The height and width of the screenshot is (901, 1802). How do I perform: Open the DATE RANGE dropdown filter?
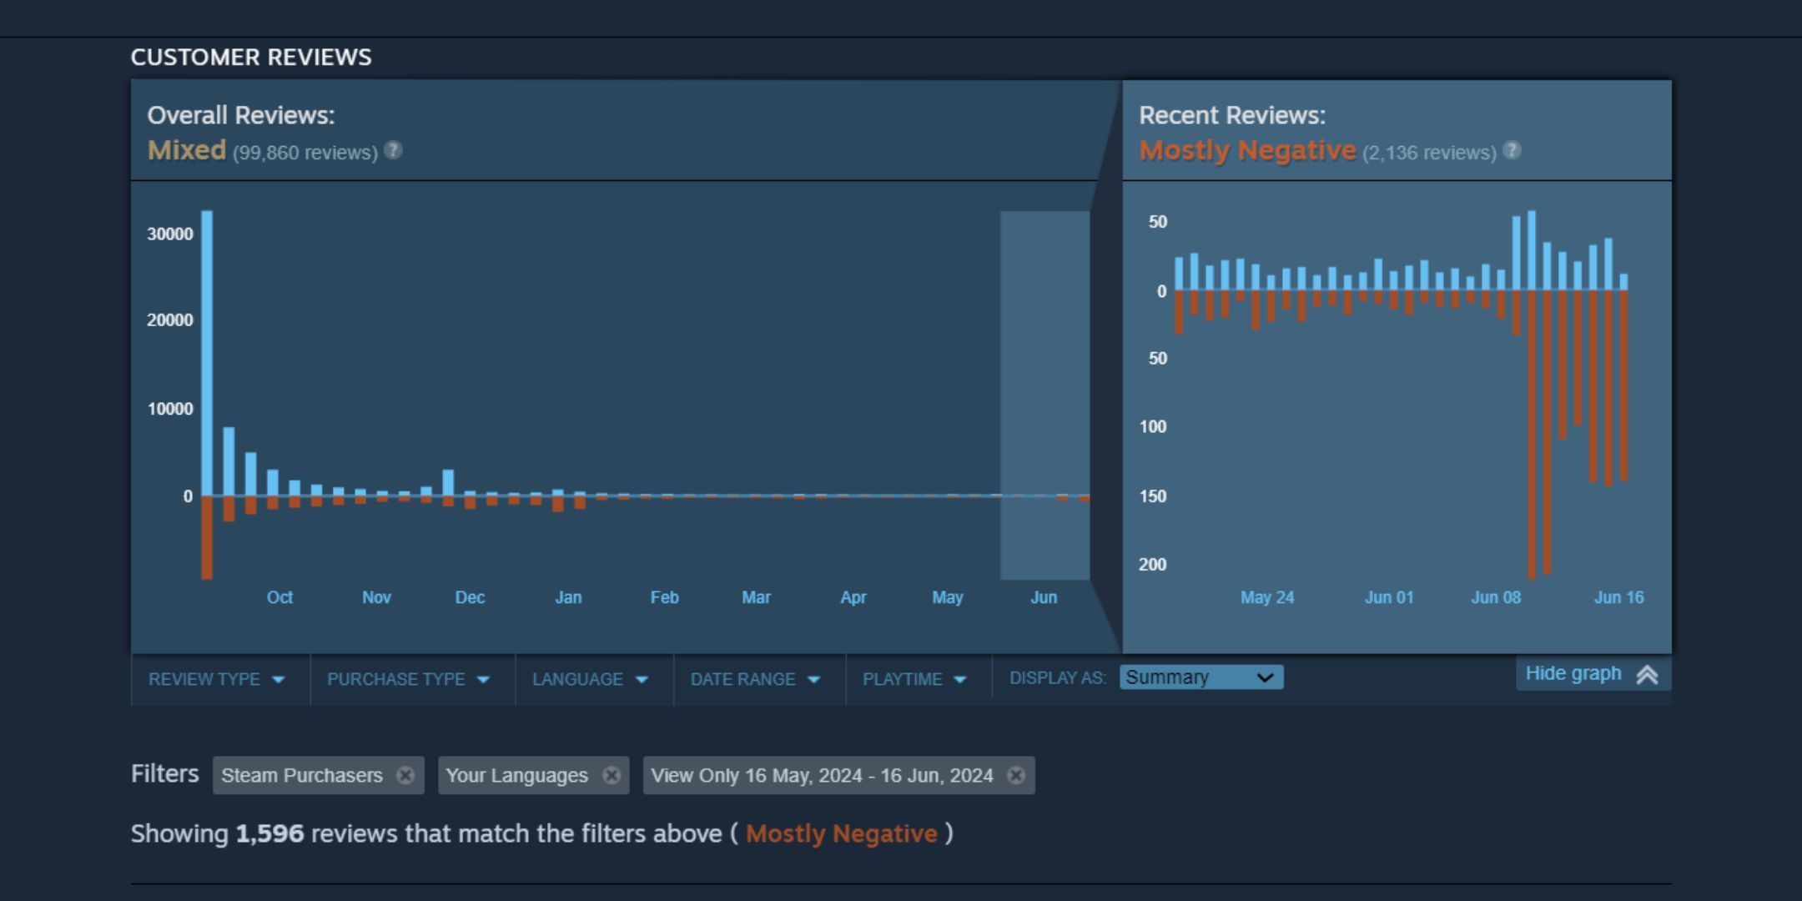tap(754, 677)
